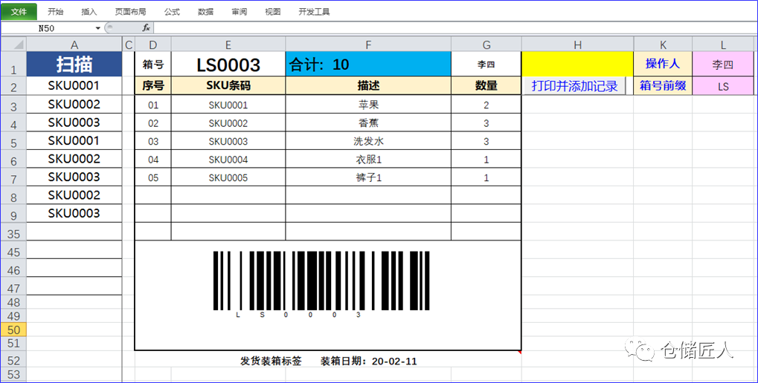Image resolution: width=758 pixels, height=383 pixels.
Task: Select SKU0004 in the SKU条码 column
Action: point(228,159)
